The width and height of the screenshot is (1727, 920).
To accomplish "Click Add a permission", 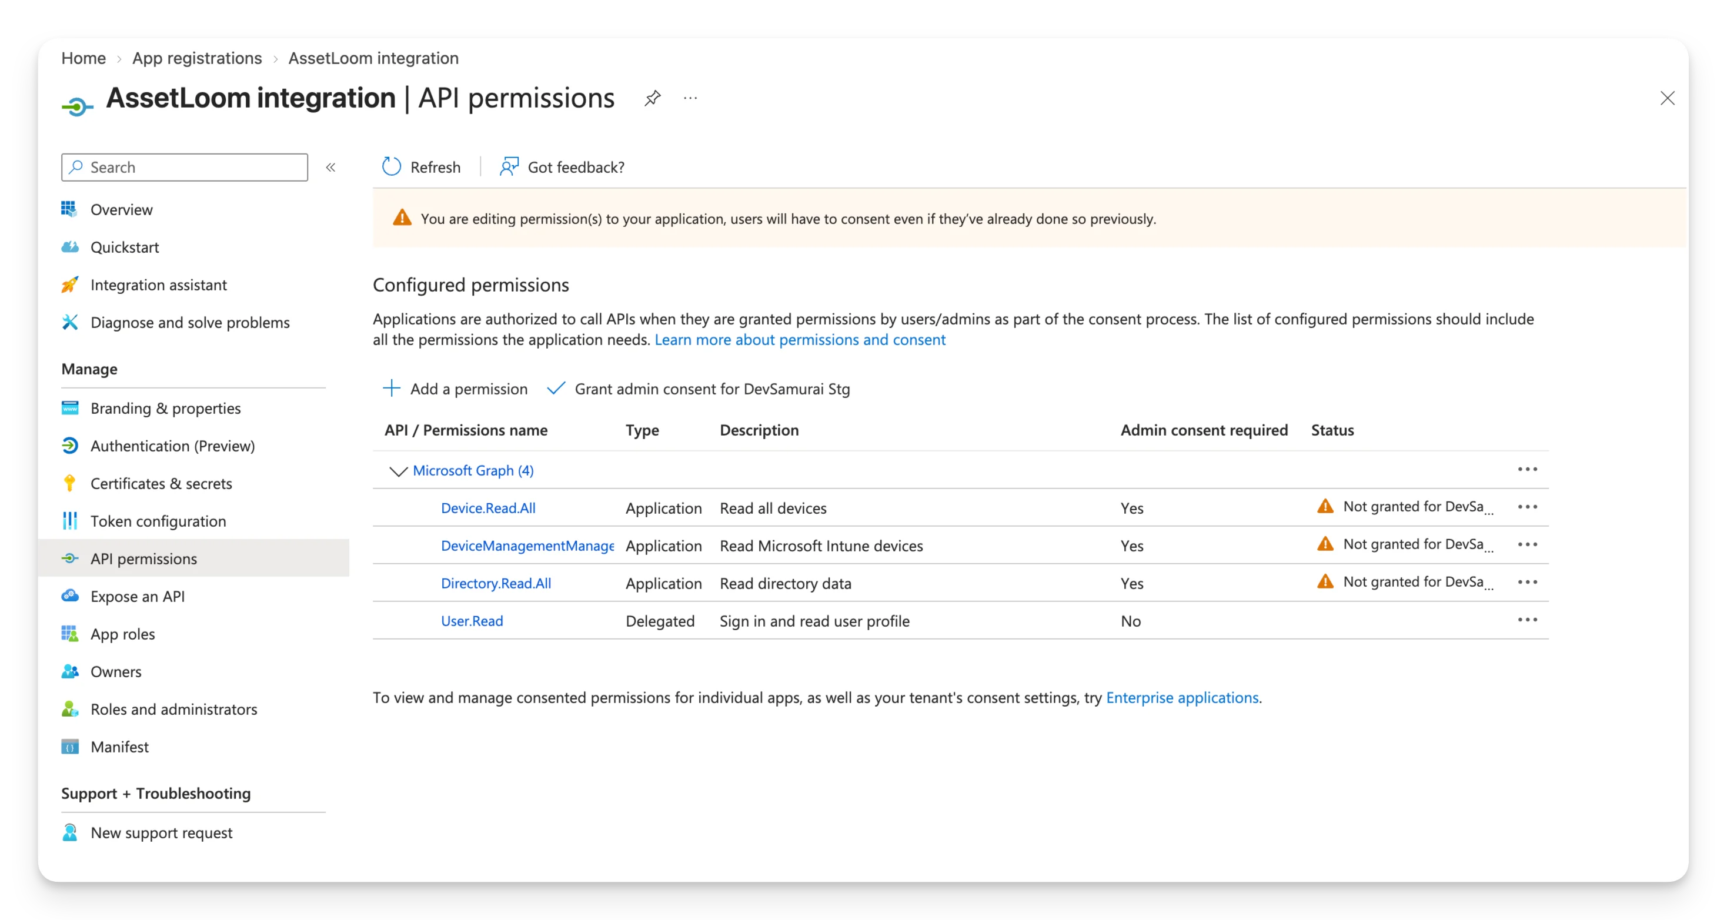I will [455, 389].
